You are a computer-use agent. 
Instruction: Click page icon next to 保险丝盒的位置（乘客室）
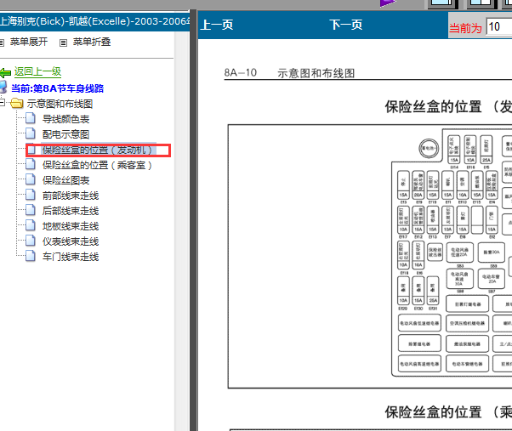pos(31,164)
